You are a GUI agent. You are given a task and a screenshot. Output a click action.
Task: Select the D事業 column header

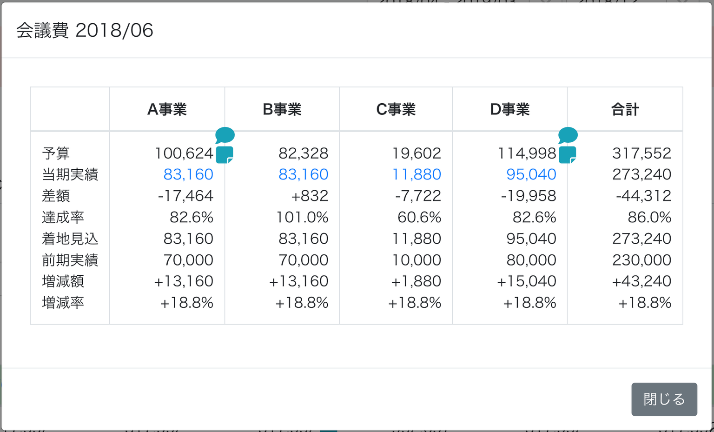coord(510,109)
